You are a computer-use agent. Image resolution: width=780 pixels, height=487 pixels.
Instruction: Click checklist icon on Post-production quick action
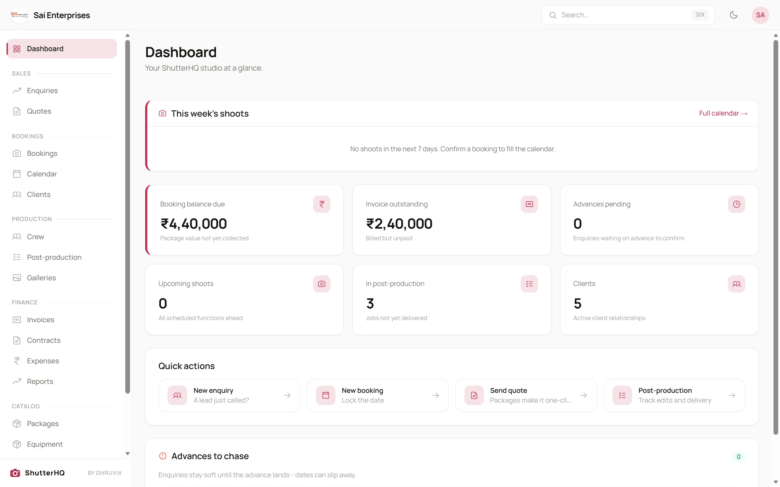click(622, 395)
